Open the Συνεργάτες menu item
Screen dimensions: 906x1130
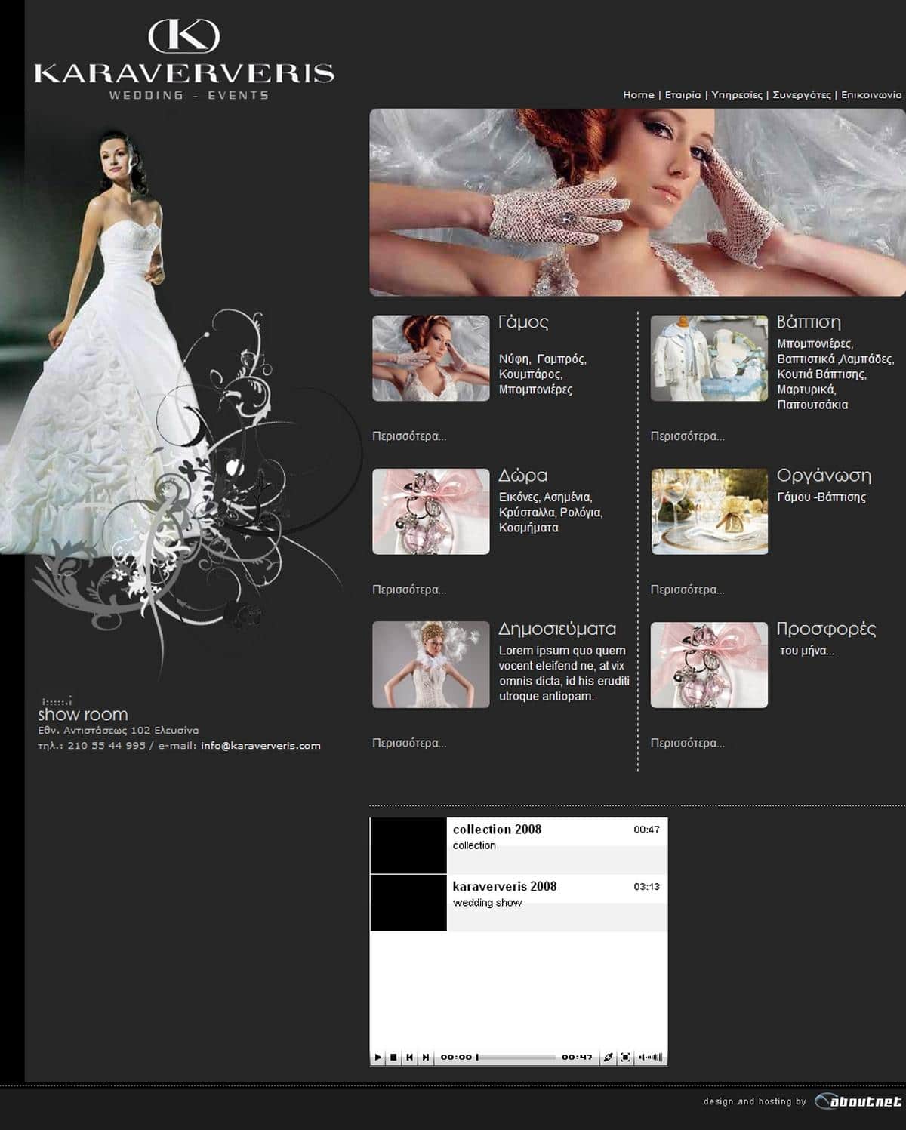pyautogui.click(x=802, y=94)
